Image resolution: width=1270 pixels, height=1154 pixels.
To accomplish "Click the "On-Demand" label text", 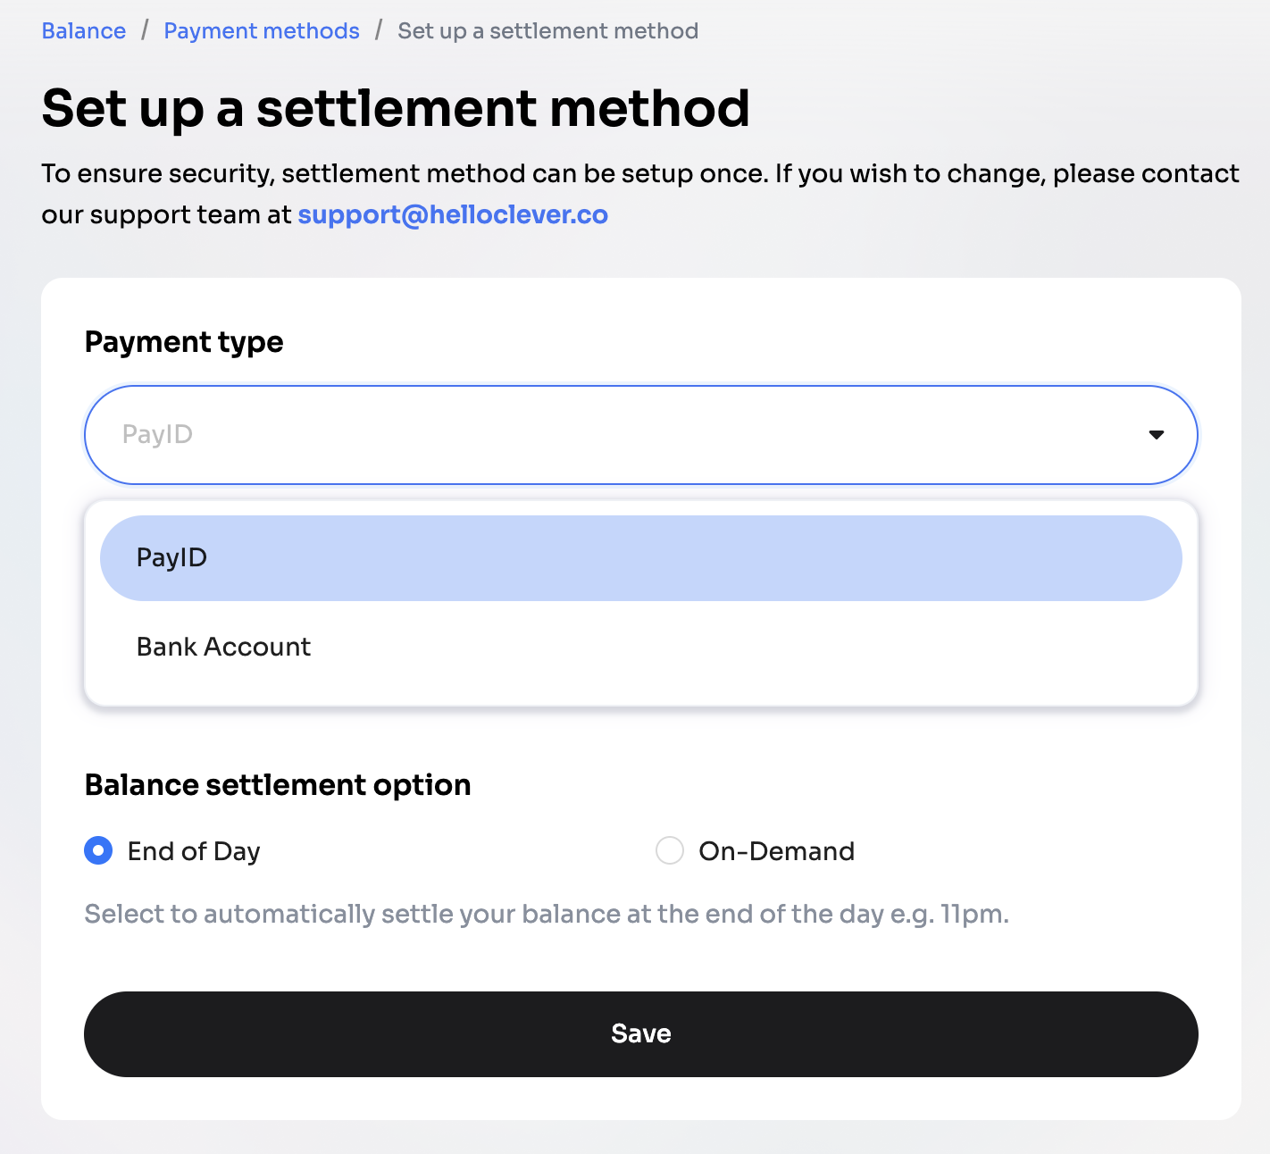I will tap(776, 851).
